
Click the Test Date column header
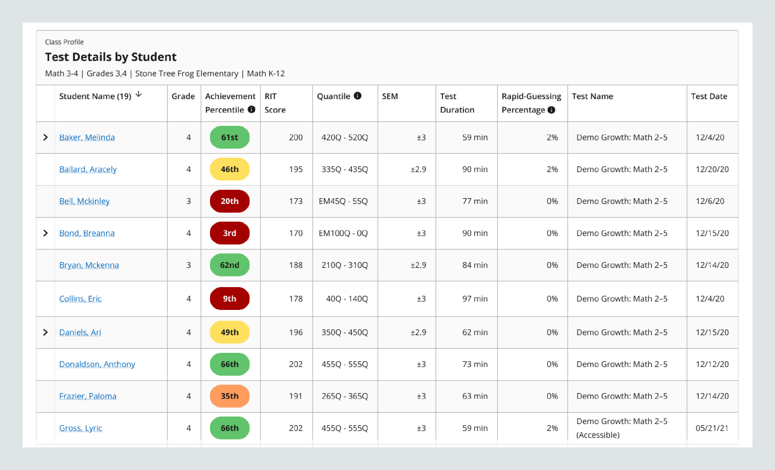click(709, 96)
